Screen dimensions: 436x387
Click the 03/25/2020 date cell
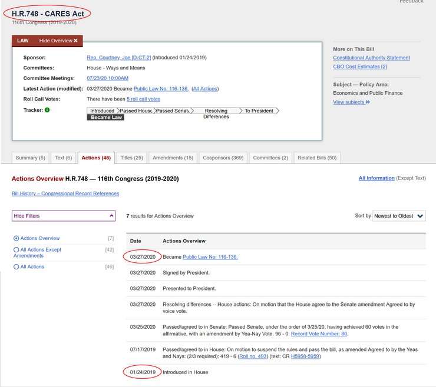coord(143,327)
